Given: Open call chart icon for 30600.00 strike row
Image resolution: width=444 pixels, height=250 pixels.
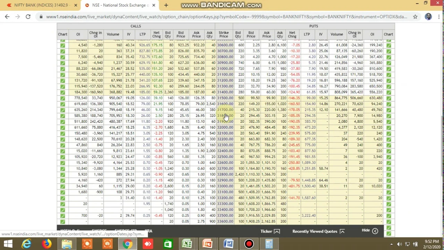Looking at the screenshot, I should click(62, 45).
